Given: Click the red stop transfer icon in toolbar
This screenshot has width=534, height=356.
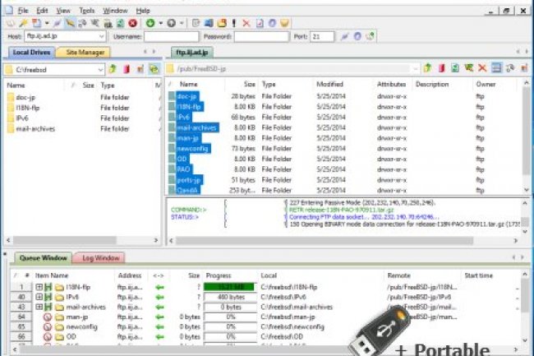Looking at the screenshot, I should click(132, 23).
